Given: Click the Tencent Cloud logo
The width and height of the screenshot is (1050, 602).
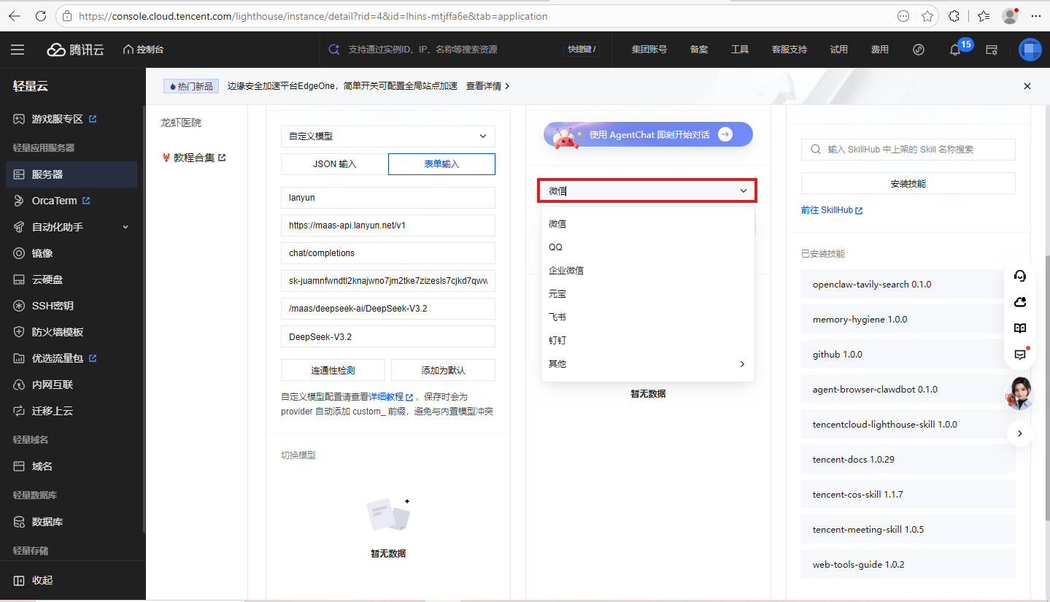Looking at the screenshot, I should [x=76, y=50].
